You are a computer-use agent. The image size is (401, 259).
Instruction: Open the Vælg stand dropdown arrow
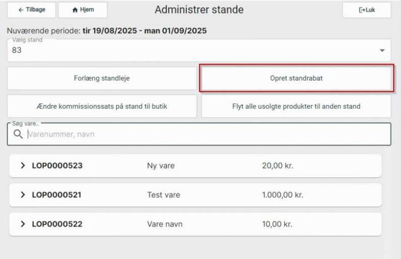382,51
